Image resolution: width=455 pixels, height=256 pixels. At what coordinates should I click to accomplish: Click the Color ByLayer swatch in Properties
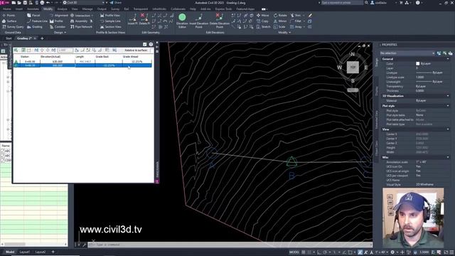tap(417, 63)
